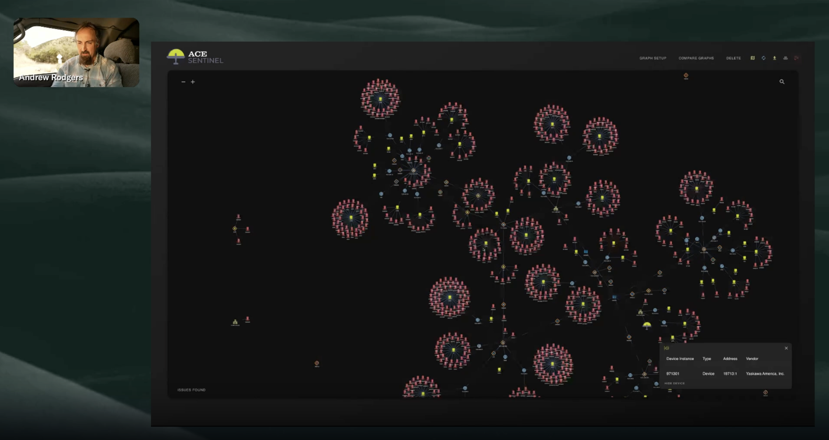Click the print icon in header
The height and width of the screenshot is (440, 829).
[x=785, y=58]
